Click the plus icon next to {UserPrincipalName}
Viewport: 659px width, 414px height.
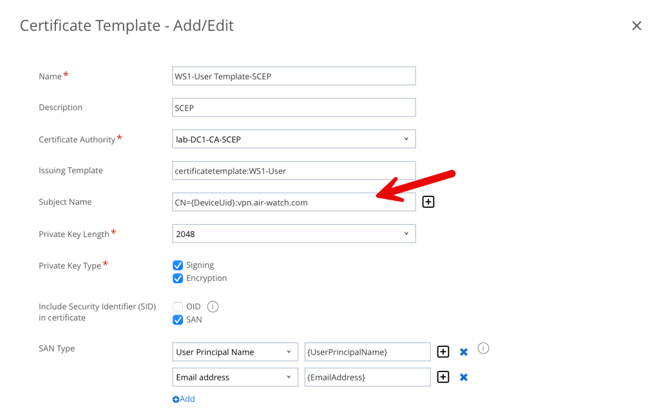(x=443, y=352)
